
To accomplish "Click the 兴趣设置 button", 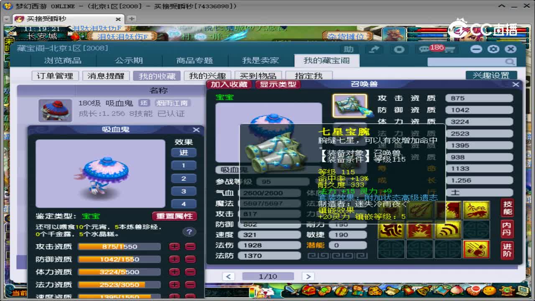I will (491, 75).
